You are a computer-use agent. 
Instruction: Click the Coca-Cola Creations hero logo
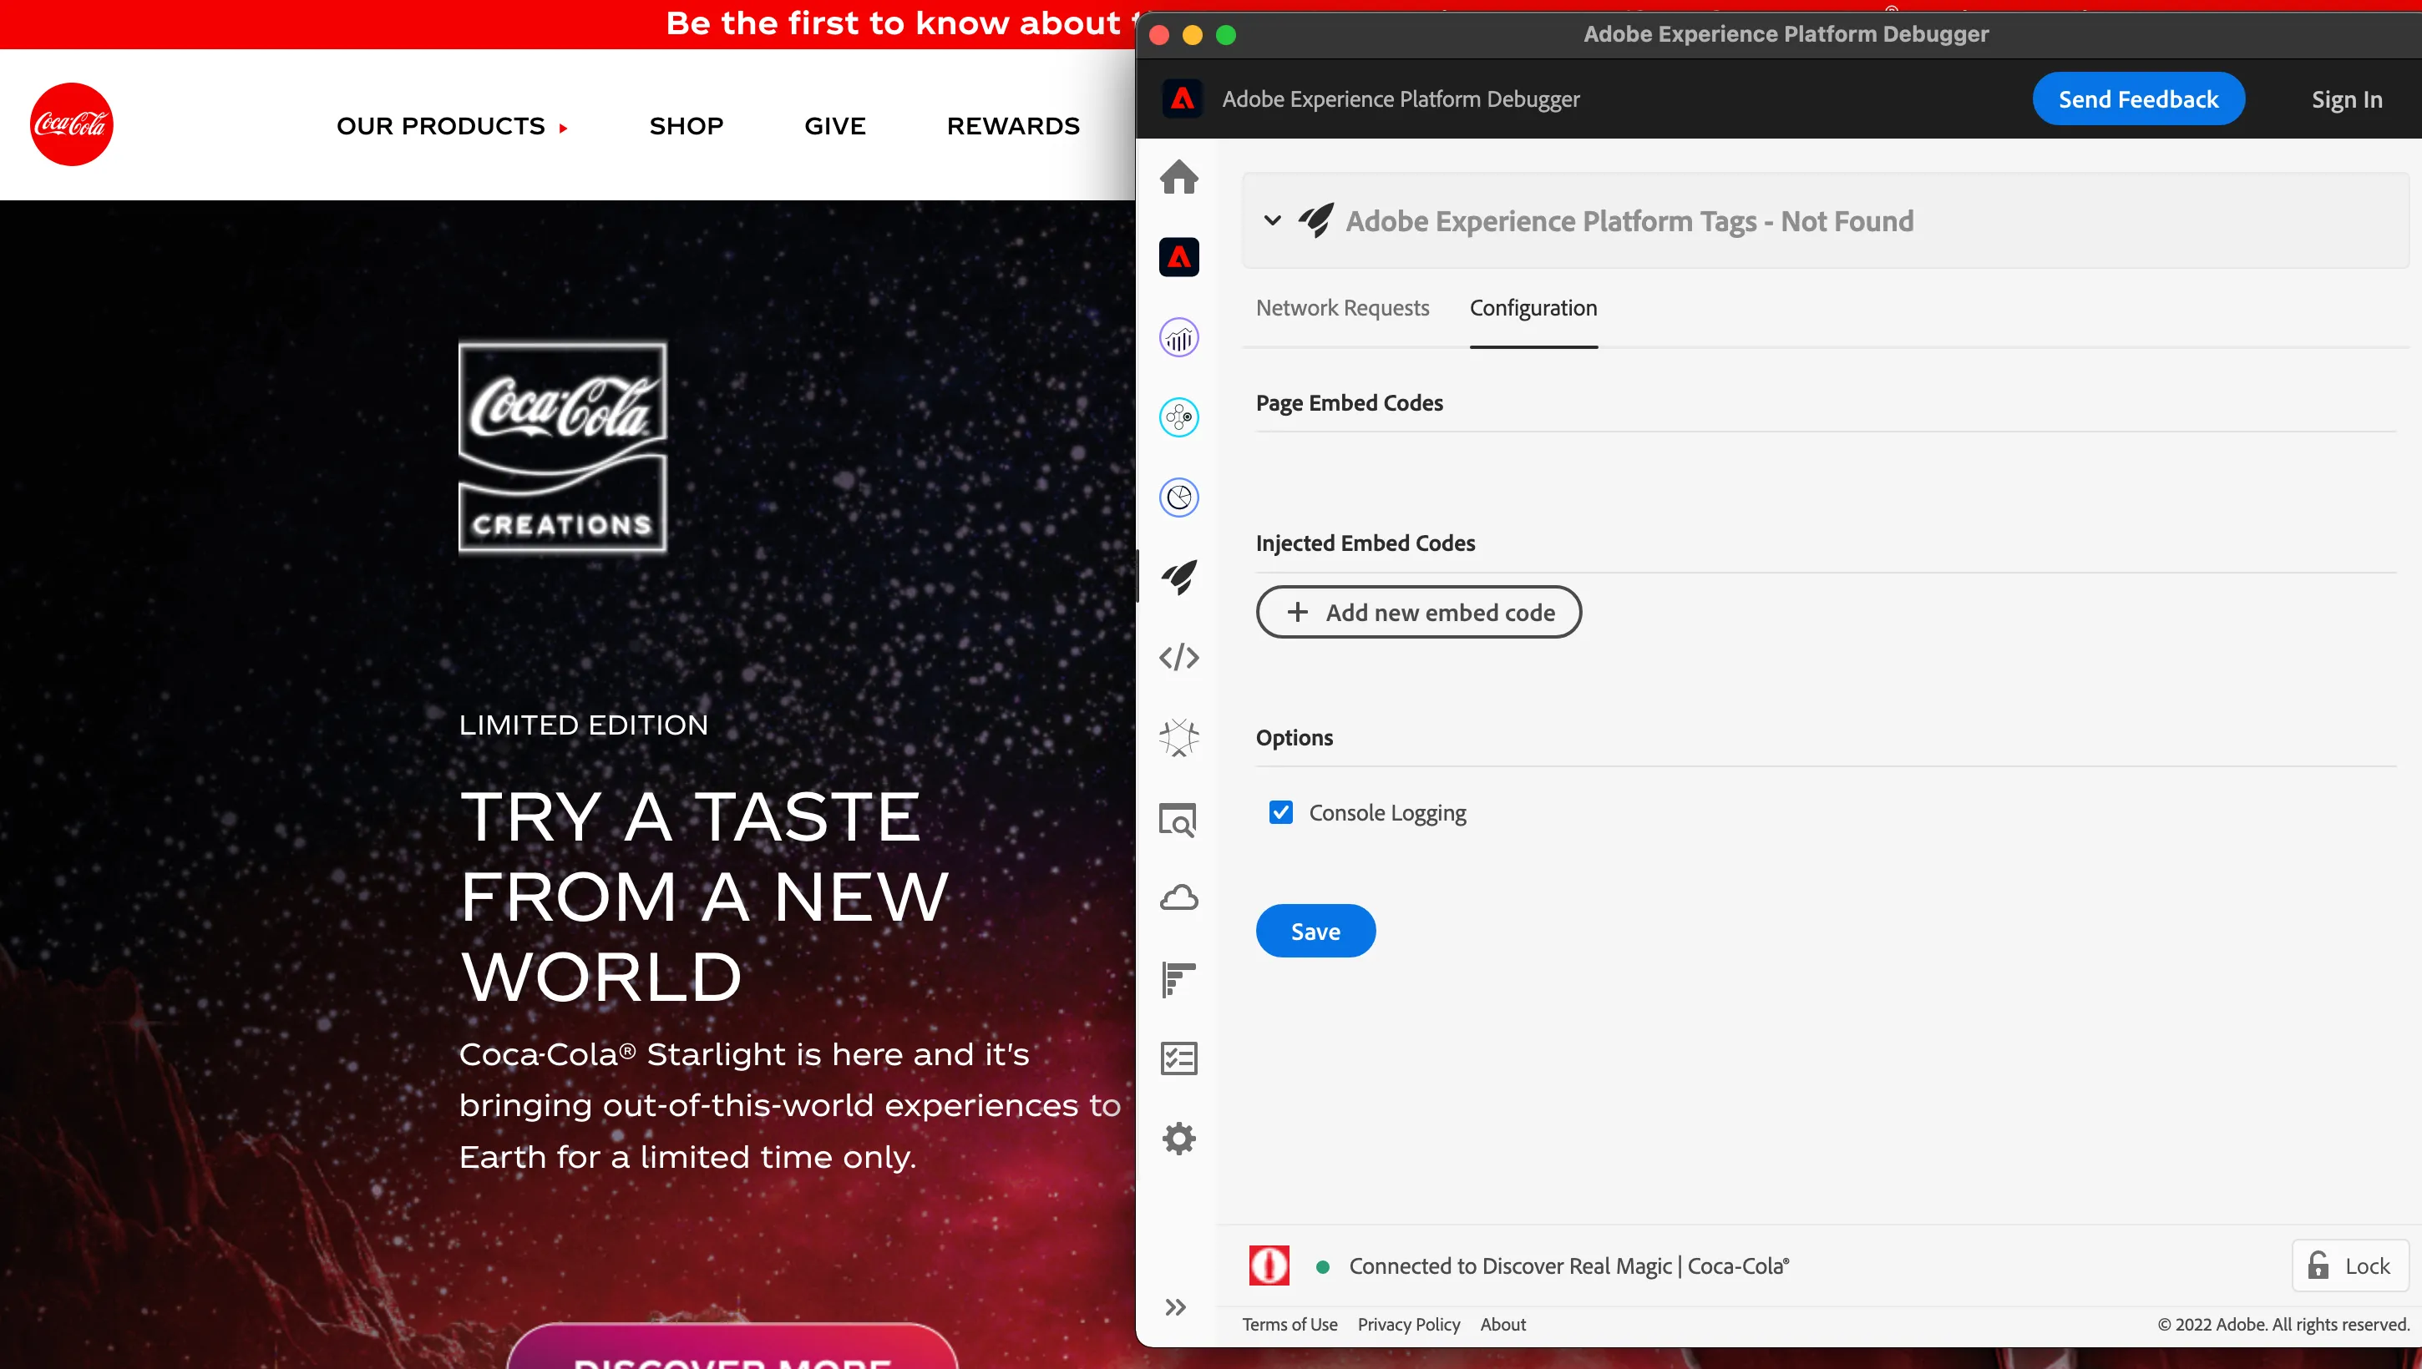tap(562, 447)
